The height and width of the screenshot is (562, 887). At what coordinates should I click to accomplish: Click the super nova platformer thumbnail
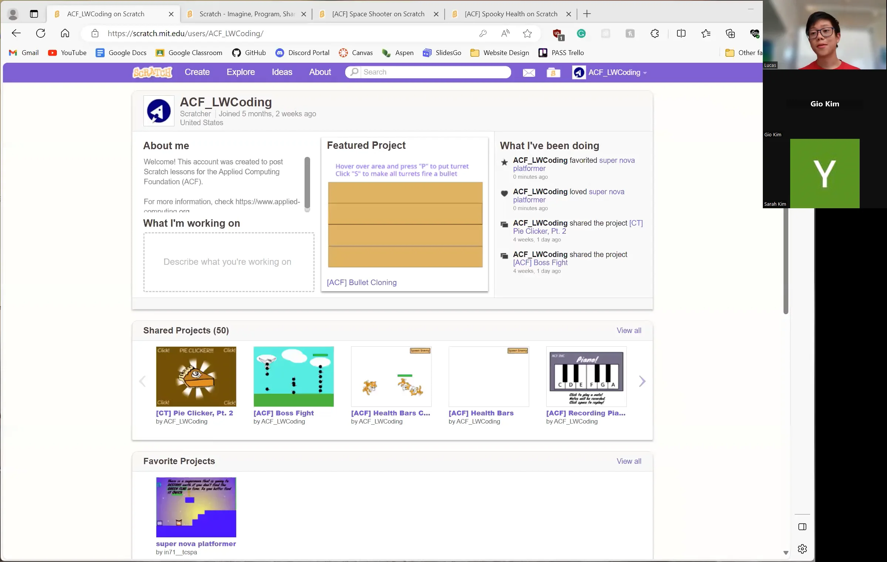pyautogui.click(x=196, y=507)
